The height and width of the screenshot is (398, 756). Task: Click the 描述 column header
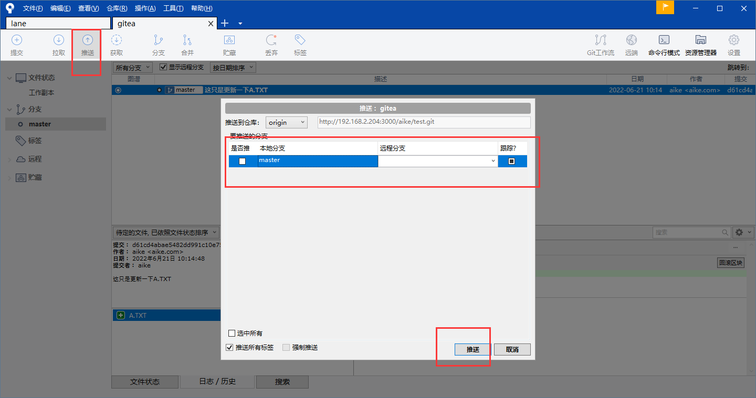point(381,79)
